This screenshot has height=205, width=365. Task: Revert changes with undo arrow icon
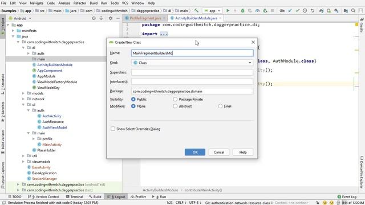pos(313,11)
